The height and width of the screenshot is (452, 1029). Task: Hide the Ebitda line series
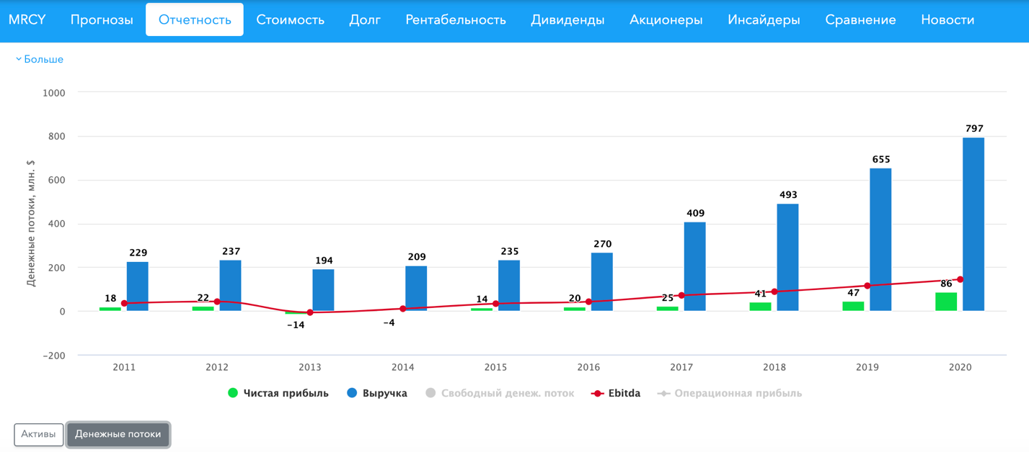(615, 393)
